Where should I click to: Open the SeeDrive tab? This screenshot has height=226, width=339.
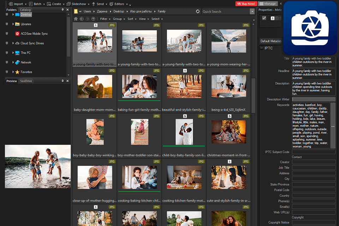[26, 81]
